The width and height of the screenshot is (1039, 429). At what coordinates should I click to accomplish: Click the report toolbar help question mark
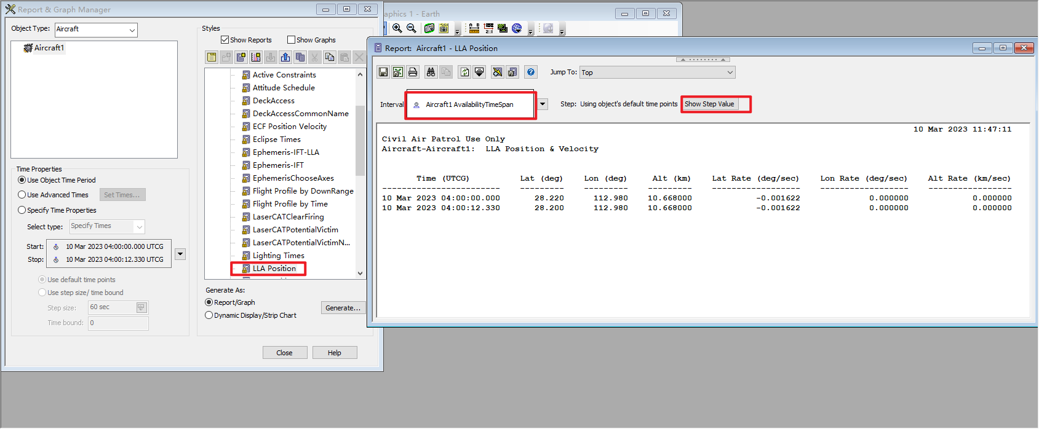(531, 73)
